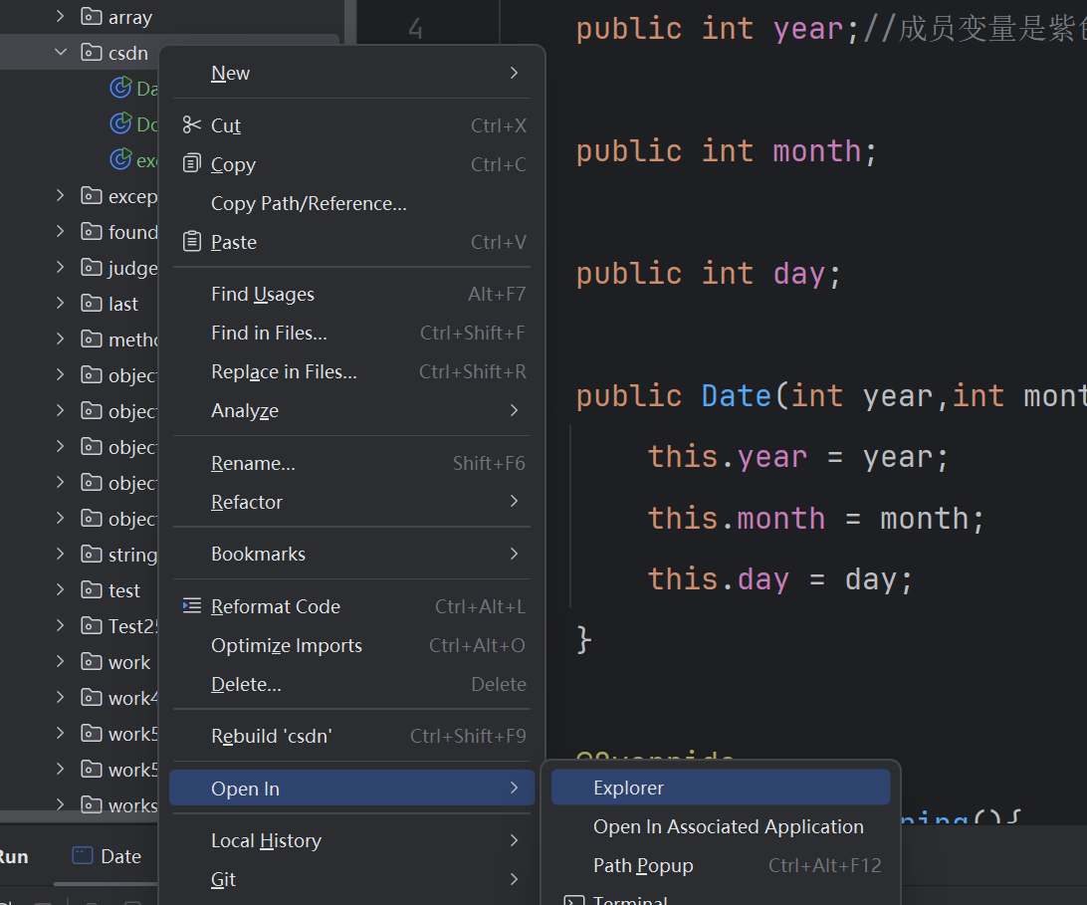This screenshot has height=905, width=1087.
Task: Select Open In Associated Application
Action: click(x=721, y=826)
